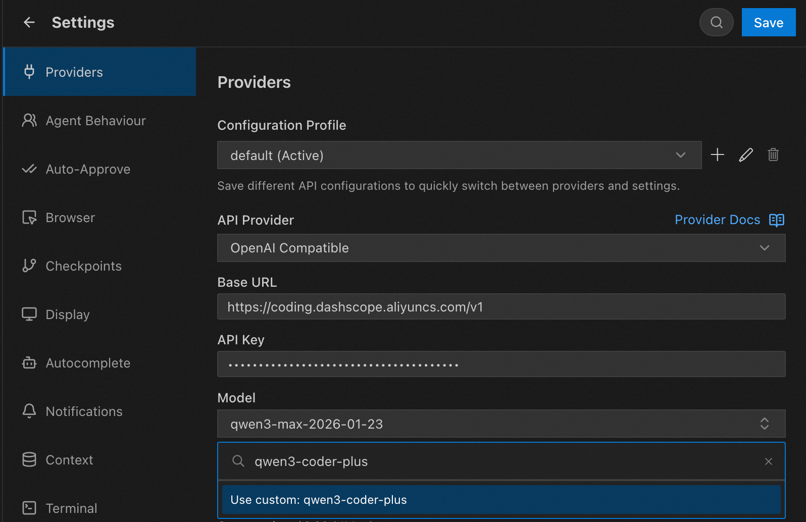Expand the Configuration Profile dropdown

459,155
